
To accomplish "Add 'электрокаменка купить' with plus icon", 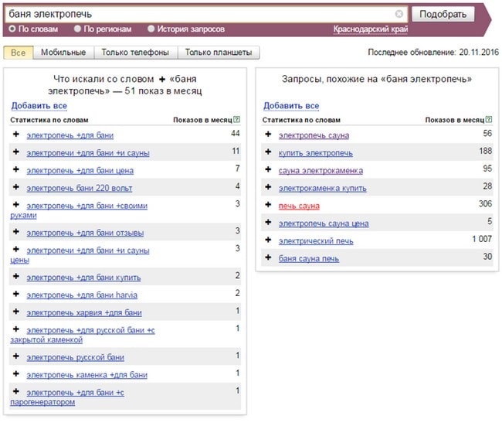I will (x=268, y=187).
